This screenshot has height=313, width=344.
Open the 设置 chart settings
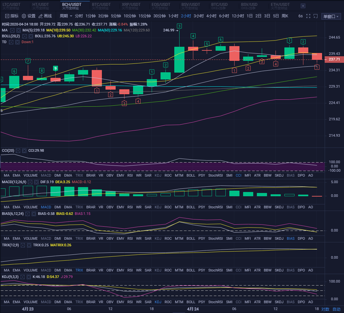29,16
